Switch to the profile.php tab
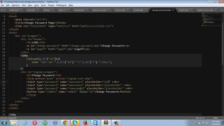The height and width of the screenshot is (126, 224). coord(138,10)
